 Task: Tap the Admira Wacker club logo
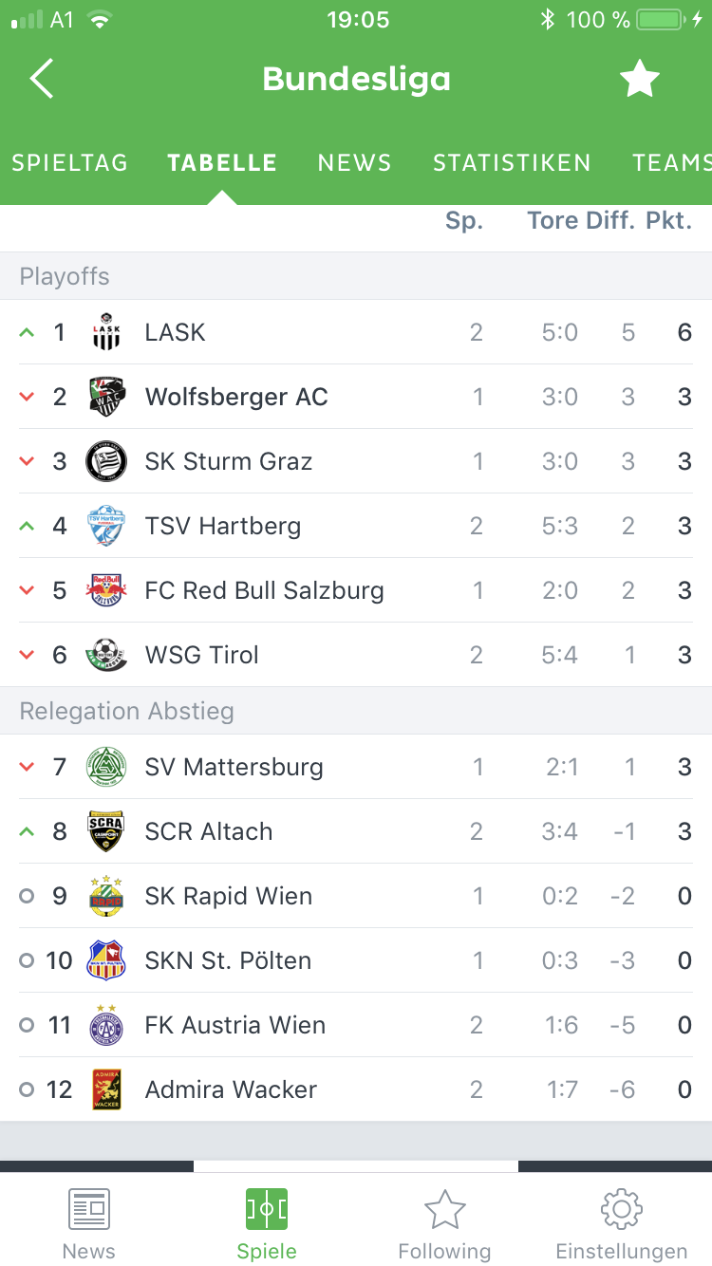[x=105, y=1089]
